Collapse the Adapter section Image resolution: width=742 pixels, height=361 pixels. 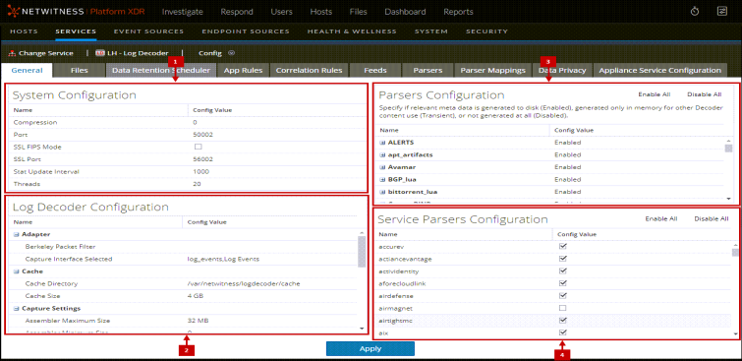click(17, 234)
